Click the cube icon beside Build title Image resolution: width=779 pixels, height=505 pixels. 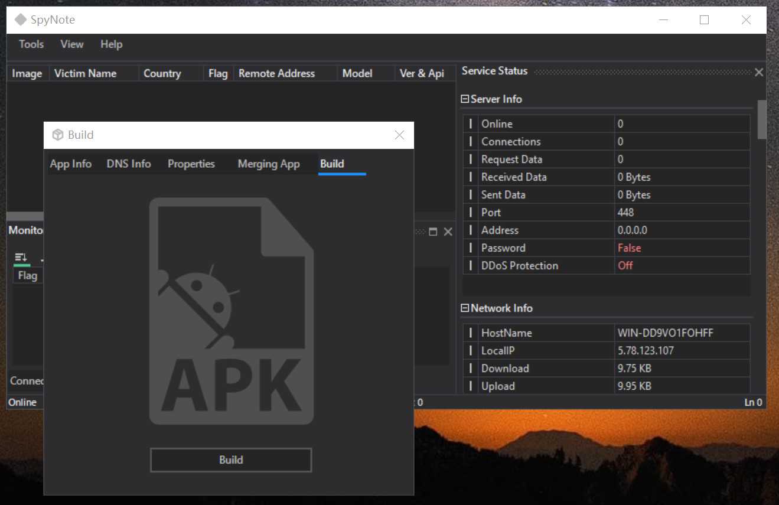click(58, 135)
